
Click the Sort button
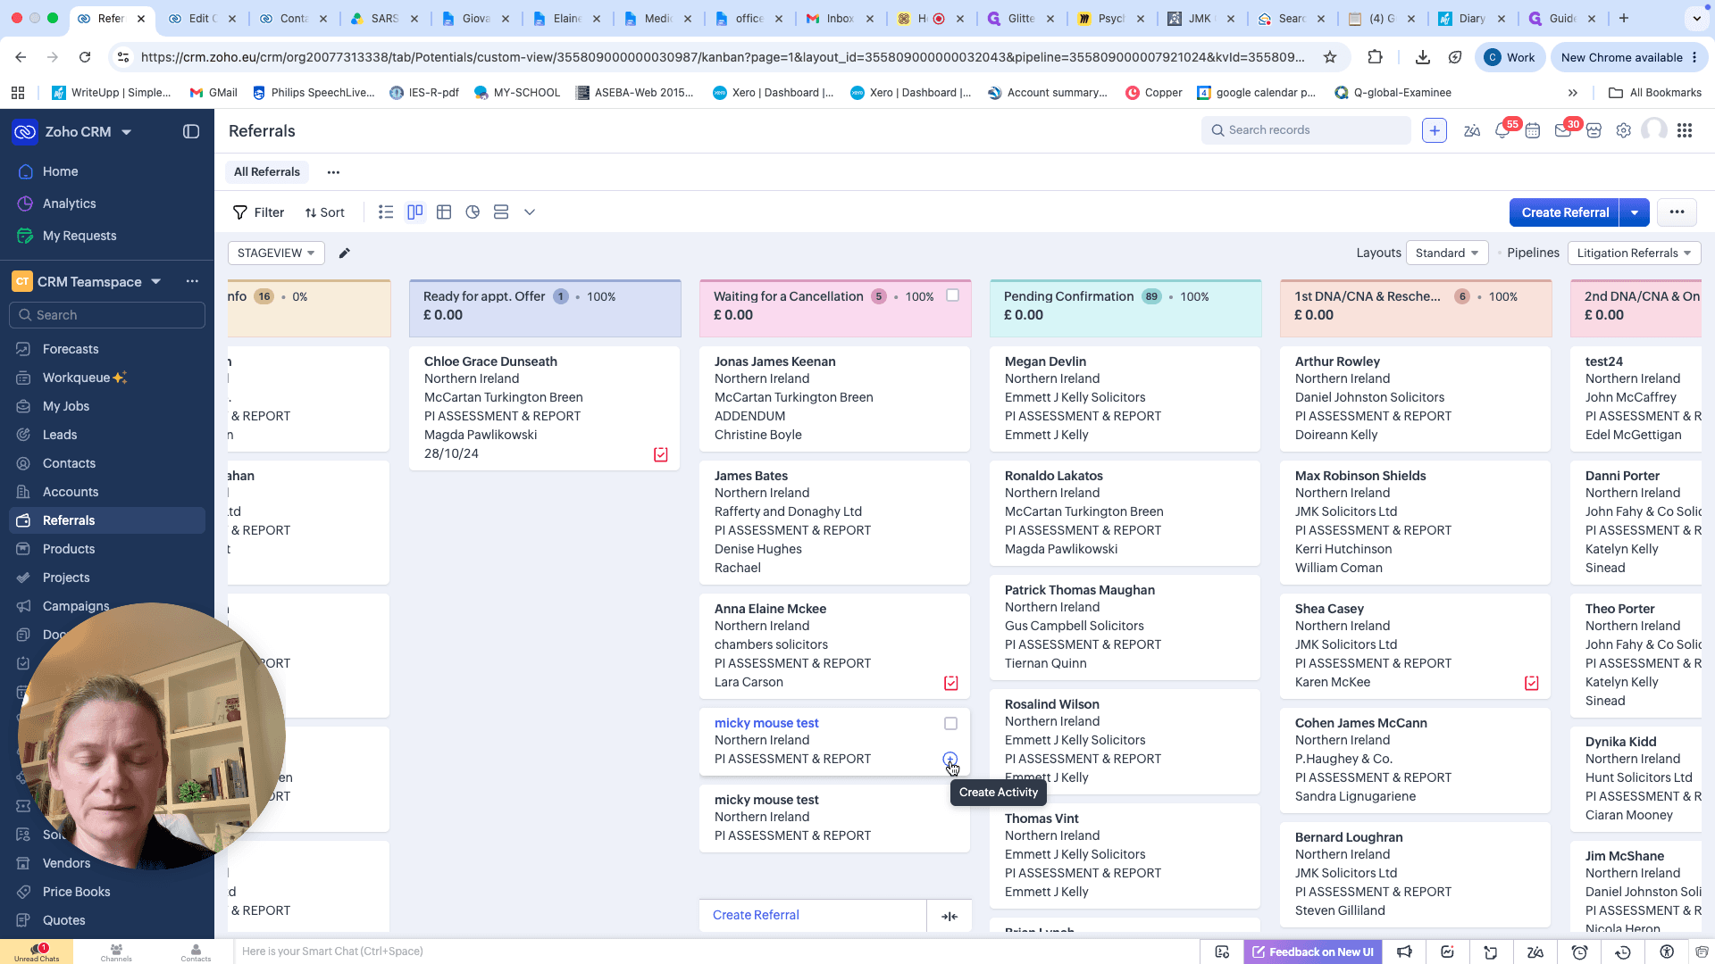pyautogui.click(x=325, y=212)
